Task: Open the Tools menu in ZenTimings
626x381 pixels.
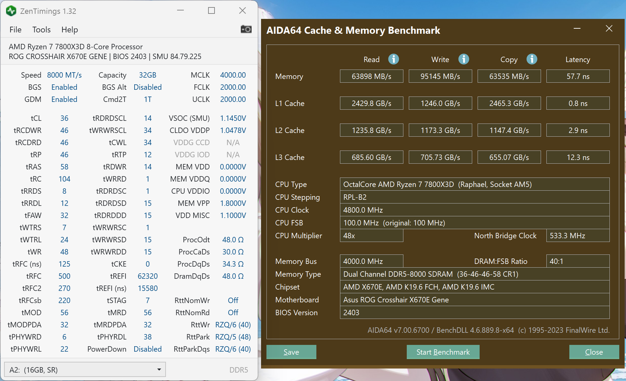Action: pos(41,30)
